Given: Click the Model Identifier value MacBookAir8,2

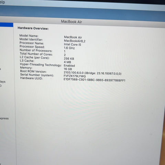Looking at the screenshot, I should click(75, 41).
